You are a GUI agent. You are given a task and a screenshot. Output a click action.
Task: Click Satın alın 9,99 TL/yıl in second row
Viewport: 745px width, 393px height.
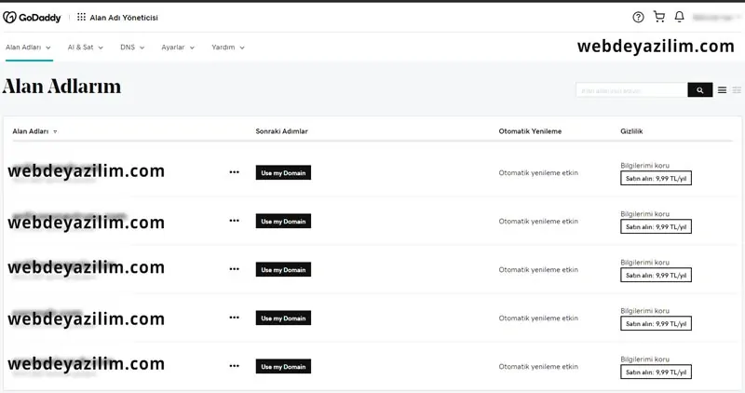tap(656, 226)
